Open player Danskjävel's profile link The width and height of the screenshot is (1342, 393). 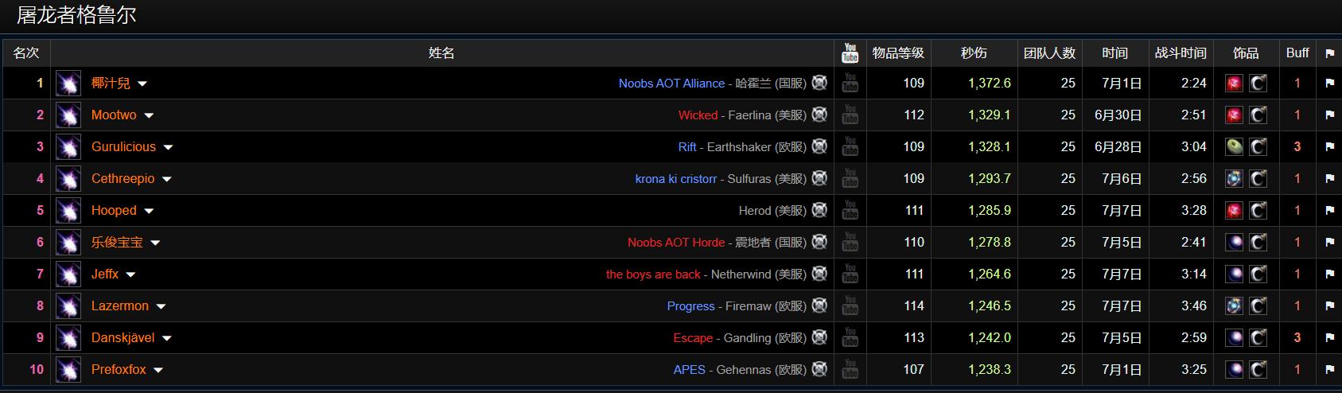(x=123, y=338)
